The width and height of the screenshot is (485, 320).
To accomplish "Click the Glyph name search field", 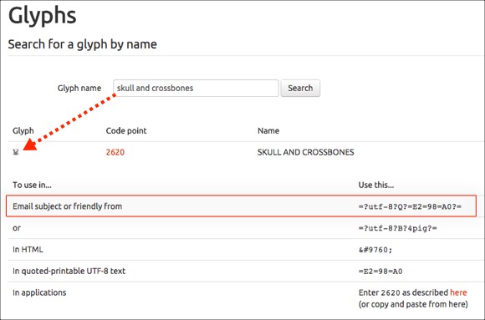I will (x=196, y=88).
